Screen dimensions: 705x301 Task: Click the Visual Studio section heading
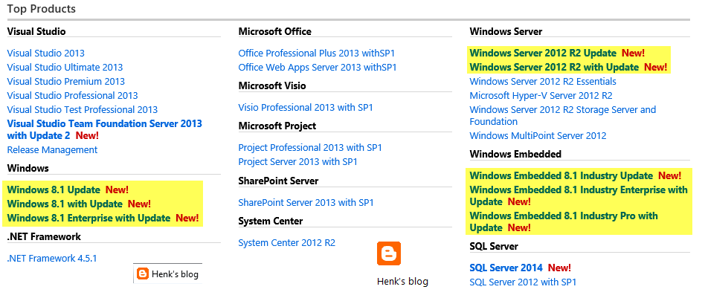point(36,31)
